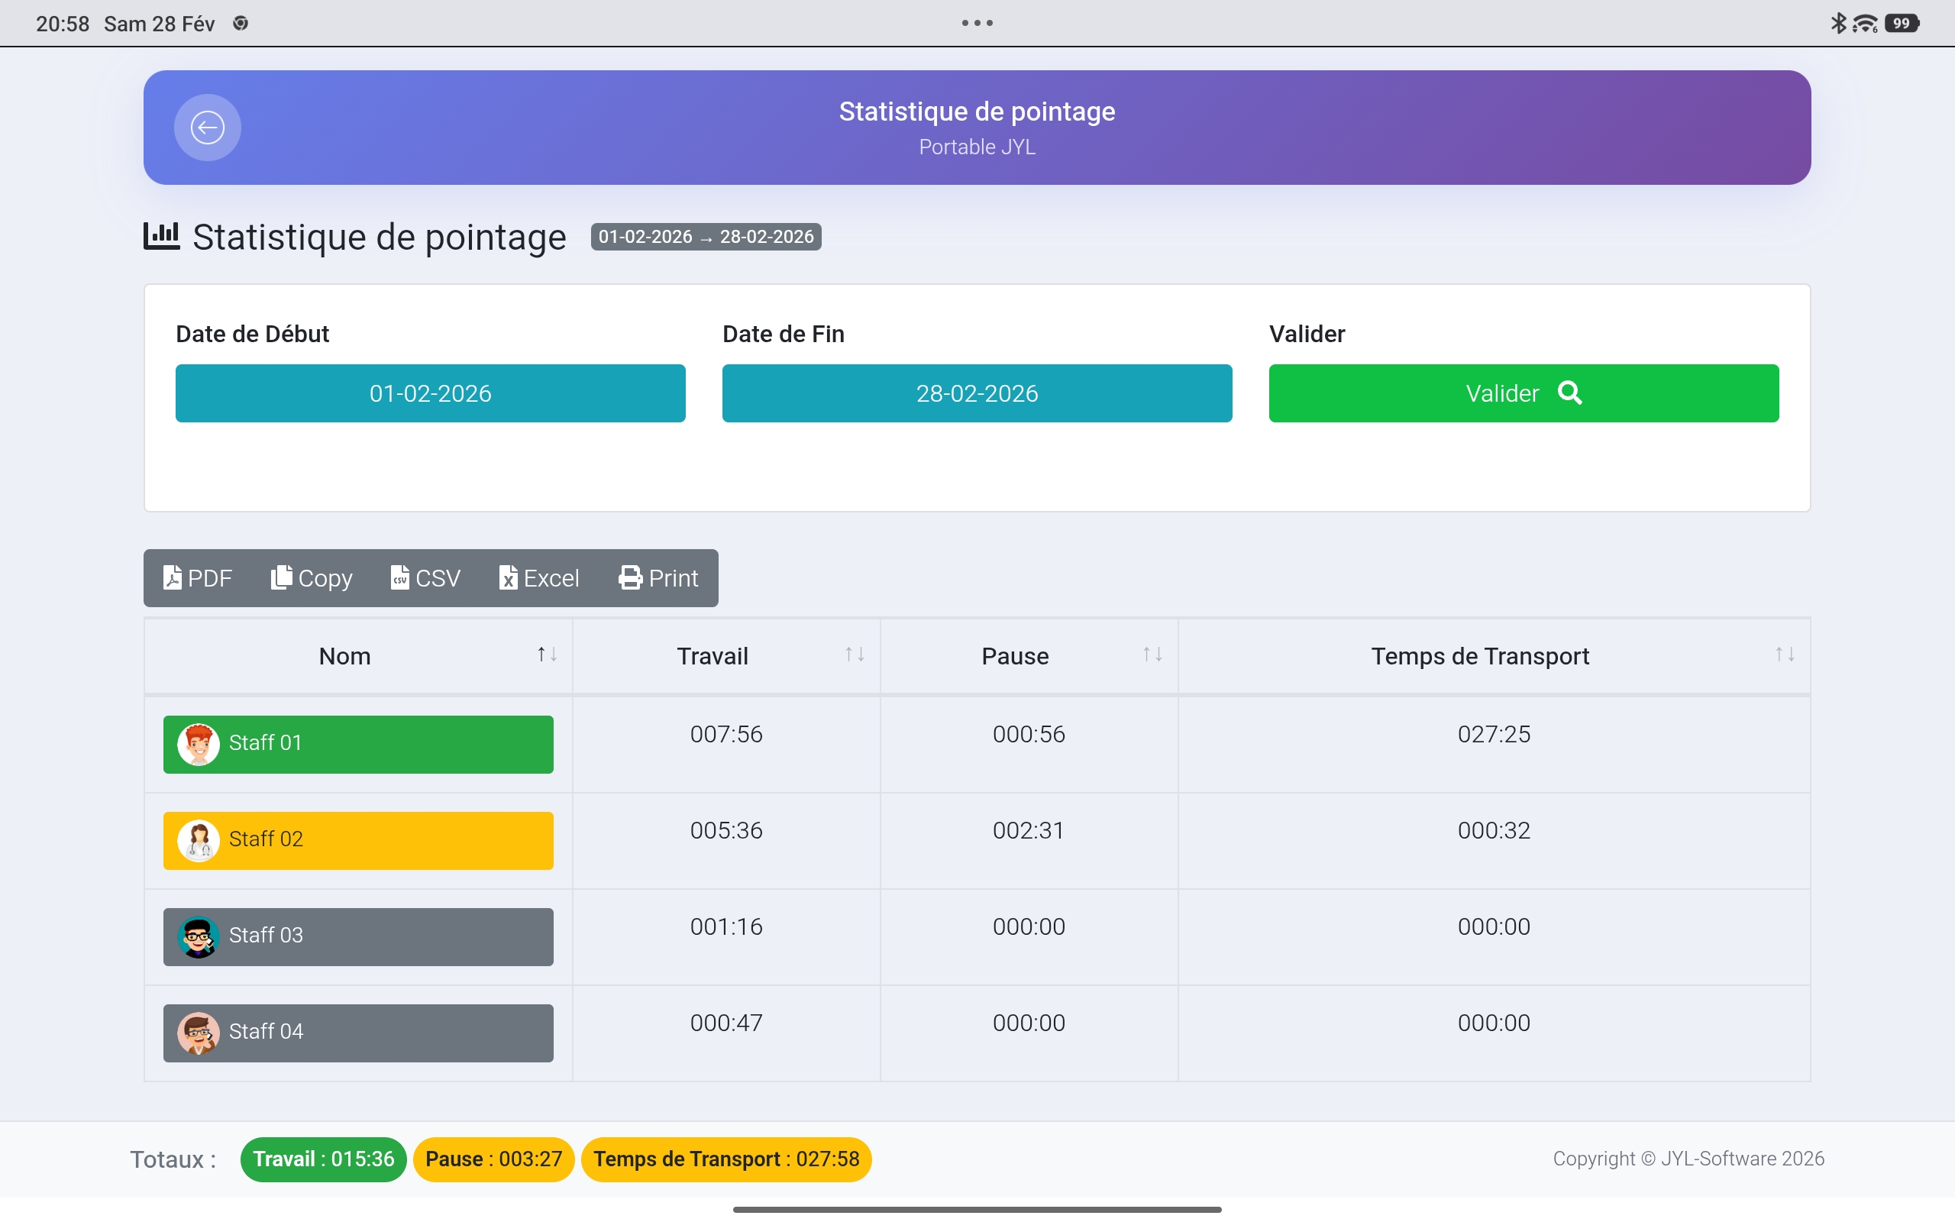Click the search icon inside Valider button
Image resolution: width=1955 pixels, height=1222 pixels.
point(1569,393)
